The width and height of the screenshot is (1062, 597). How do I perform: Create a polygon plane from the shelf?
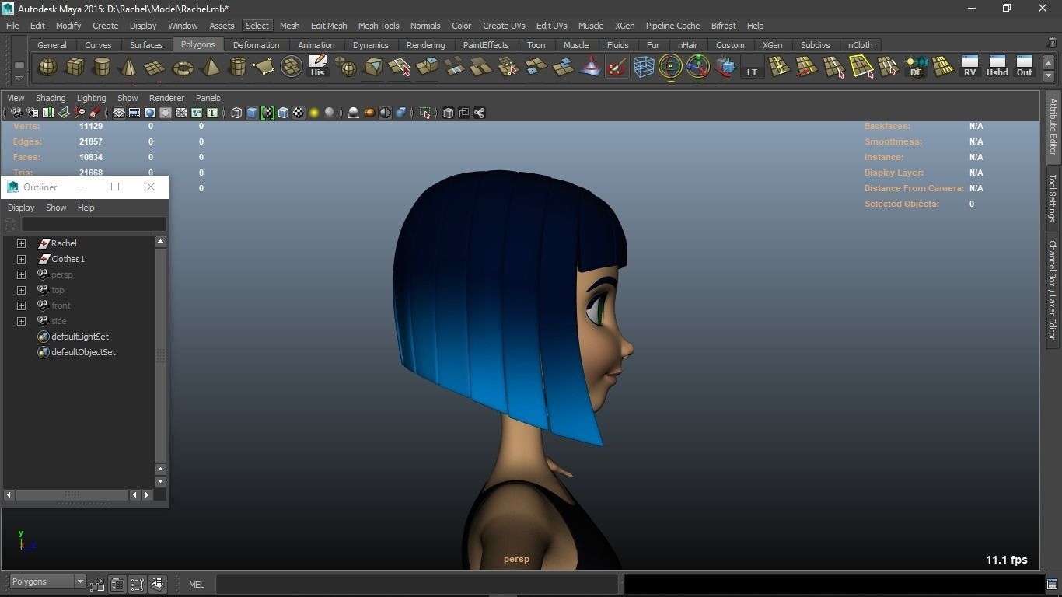[x=155, y=67]
